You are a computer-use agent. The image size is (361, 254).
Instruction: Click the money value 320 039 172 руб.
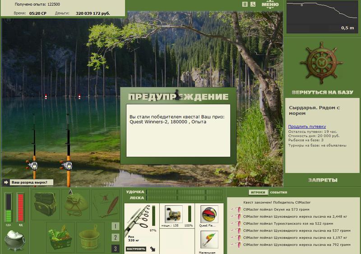tap(93, 14)
